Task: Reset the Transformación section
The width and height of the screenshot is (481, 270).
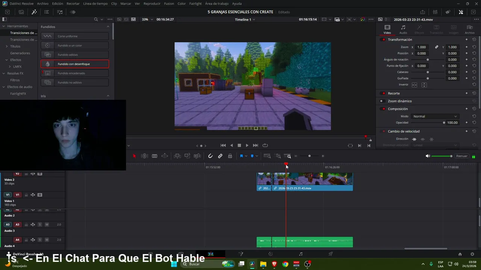Action: tap(474, 40)
